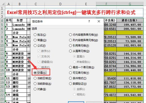146x103 pixels.
Task: Click the red Excel常用技巧 title cell
Action: click(74, 12)
